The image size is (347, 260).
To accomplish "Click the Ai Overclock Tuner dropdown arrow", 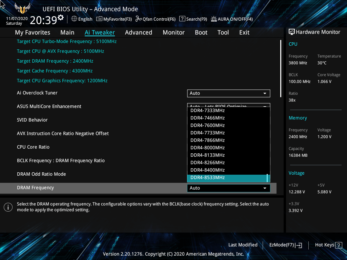I will point(265,93).
